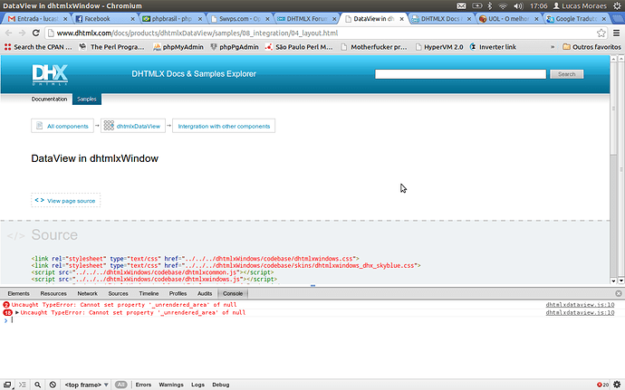The height and width of the screenshot is (390, 625).
Task: Filter console to Errors only
Action: point(143,385)
